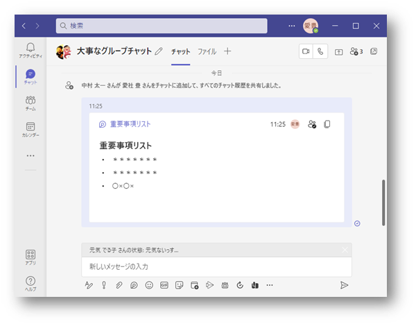Viewport: 416px width, 326px height.
Task: Open アクティビティ in the sidebar
Action: click(31, 51)
